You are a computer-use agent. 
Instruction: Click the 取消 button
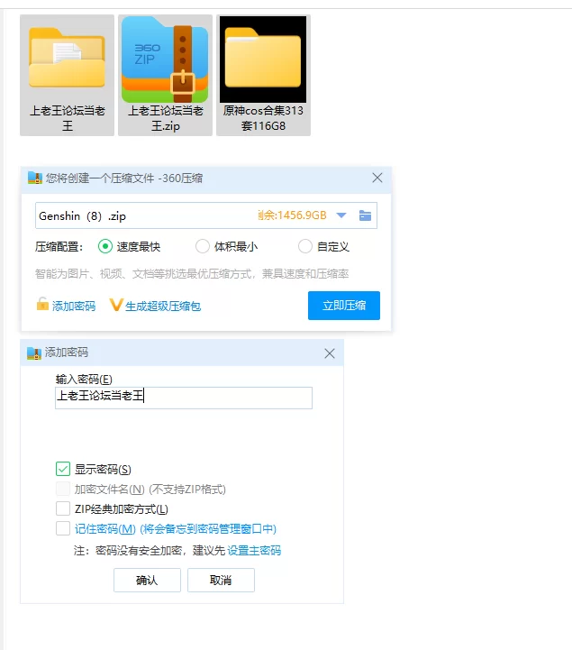tap(221, 580)
